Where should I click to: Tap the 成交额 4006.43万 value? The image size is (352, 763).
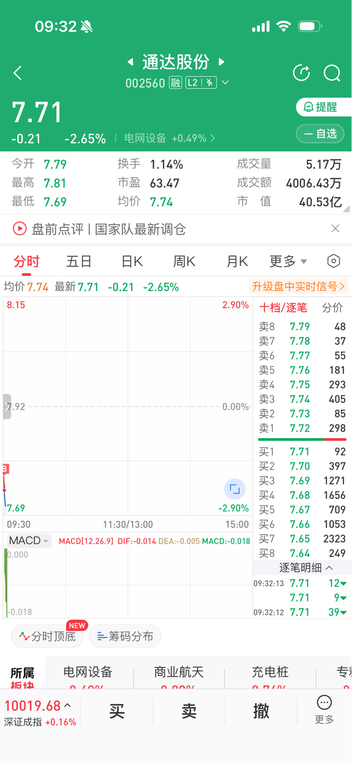(314, 183)
